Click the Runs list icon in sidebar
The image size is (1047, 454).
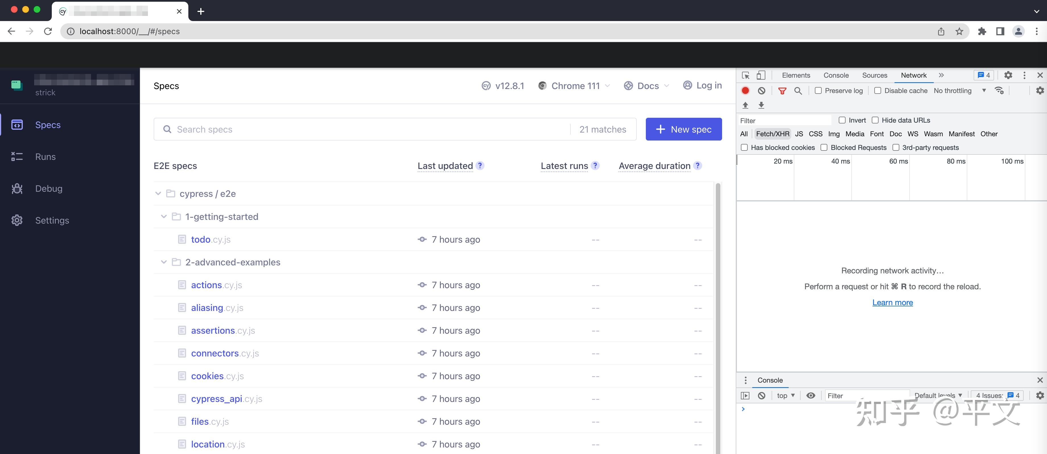17,156
